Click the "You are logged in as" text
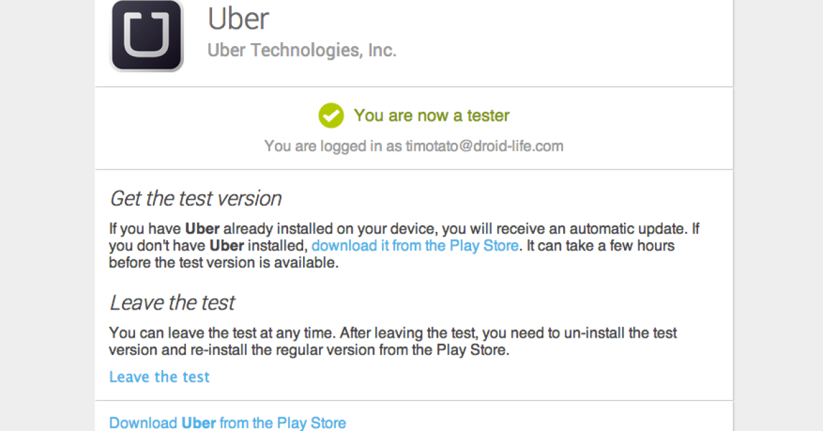This screenshot has height=431, width=823. (333, 145)
